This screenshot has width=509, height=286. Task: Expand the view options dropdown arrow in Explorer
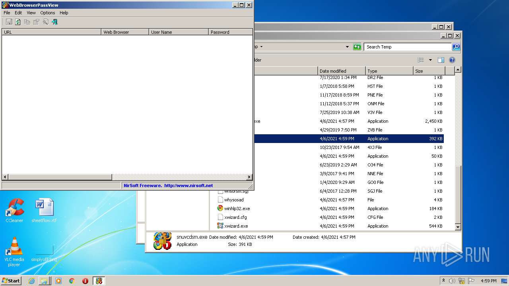tap(430, 60)
